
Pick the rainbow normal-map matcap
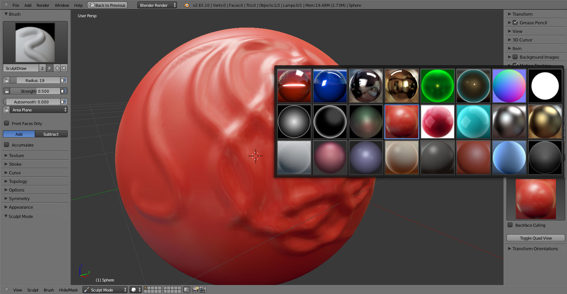point(509,86)
